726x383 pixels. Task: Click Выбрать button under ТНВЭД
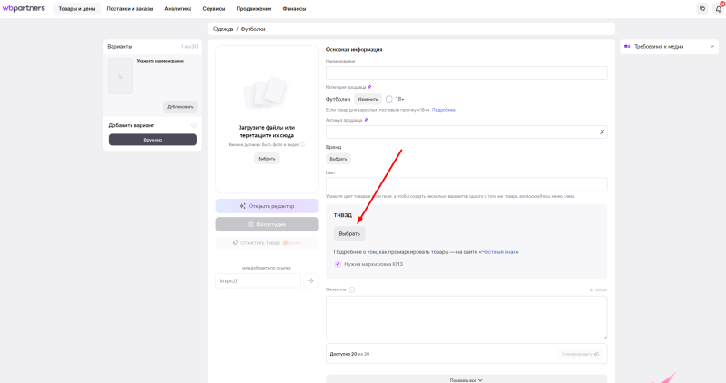click(349, 233)
